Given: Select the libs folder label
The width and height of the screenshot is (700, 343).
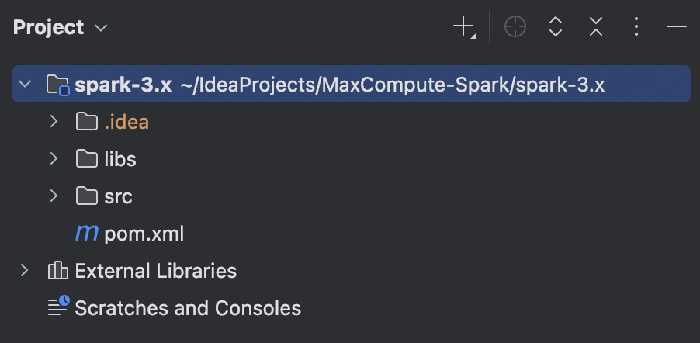Looking at the screenshot, I should (x=120, y=159).
